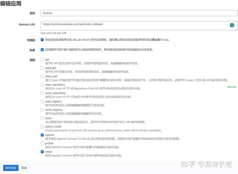Click the 'Use one line per URI' hint text
The width and height of the screenshot is (238, 174).
click(54, 33)
